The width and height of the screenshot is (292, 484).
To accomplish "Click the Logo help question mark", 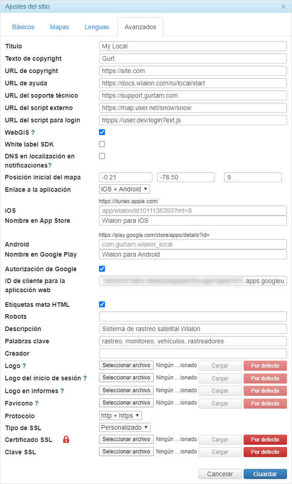I will (x=24, y=366).
